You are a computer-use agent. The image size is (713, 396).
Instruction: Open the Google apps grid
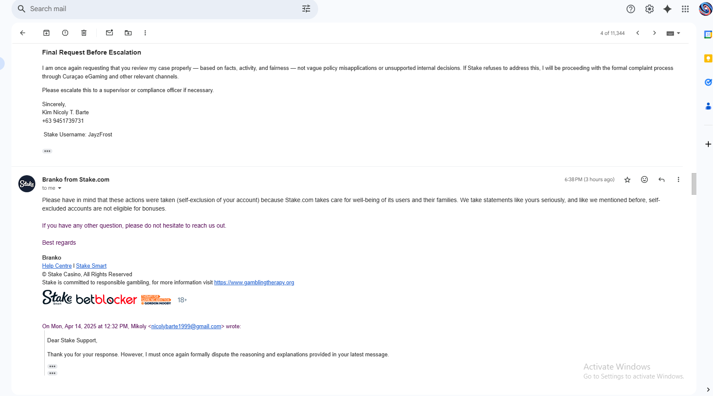pyautogui.click(x=685, y=9)
